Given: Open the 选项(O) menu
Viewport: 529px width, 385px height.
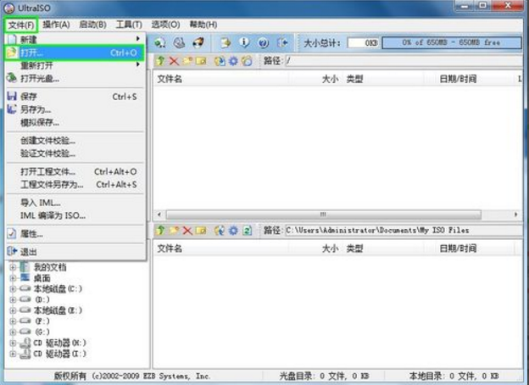Looking at the screenshot, I should 165,25.
